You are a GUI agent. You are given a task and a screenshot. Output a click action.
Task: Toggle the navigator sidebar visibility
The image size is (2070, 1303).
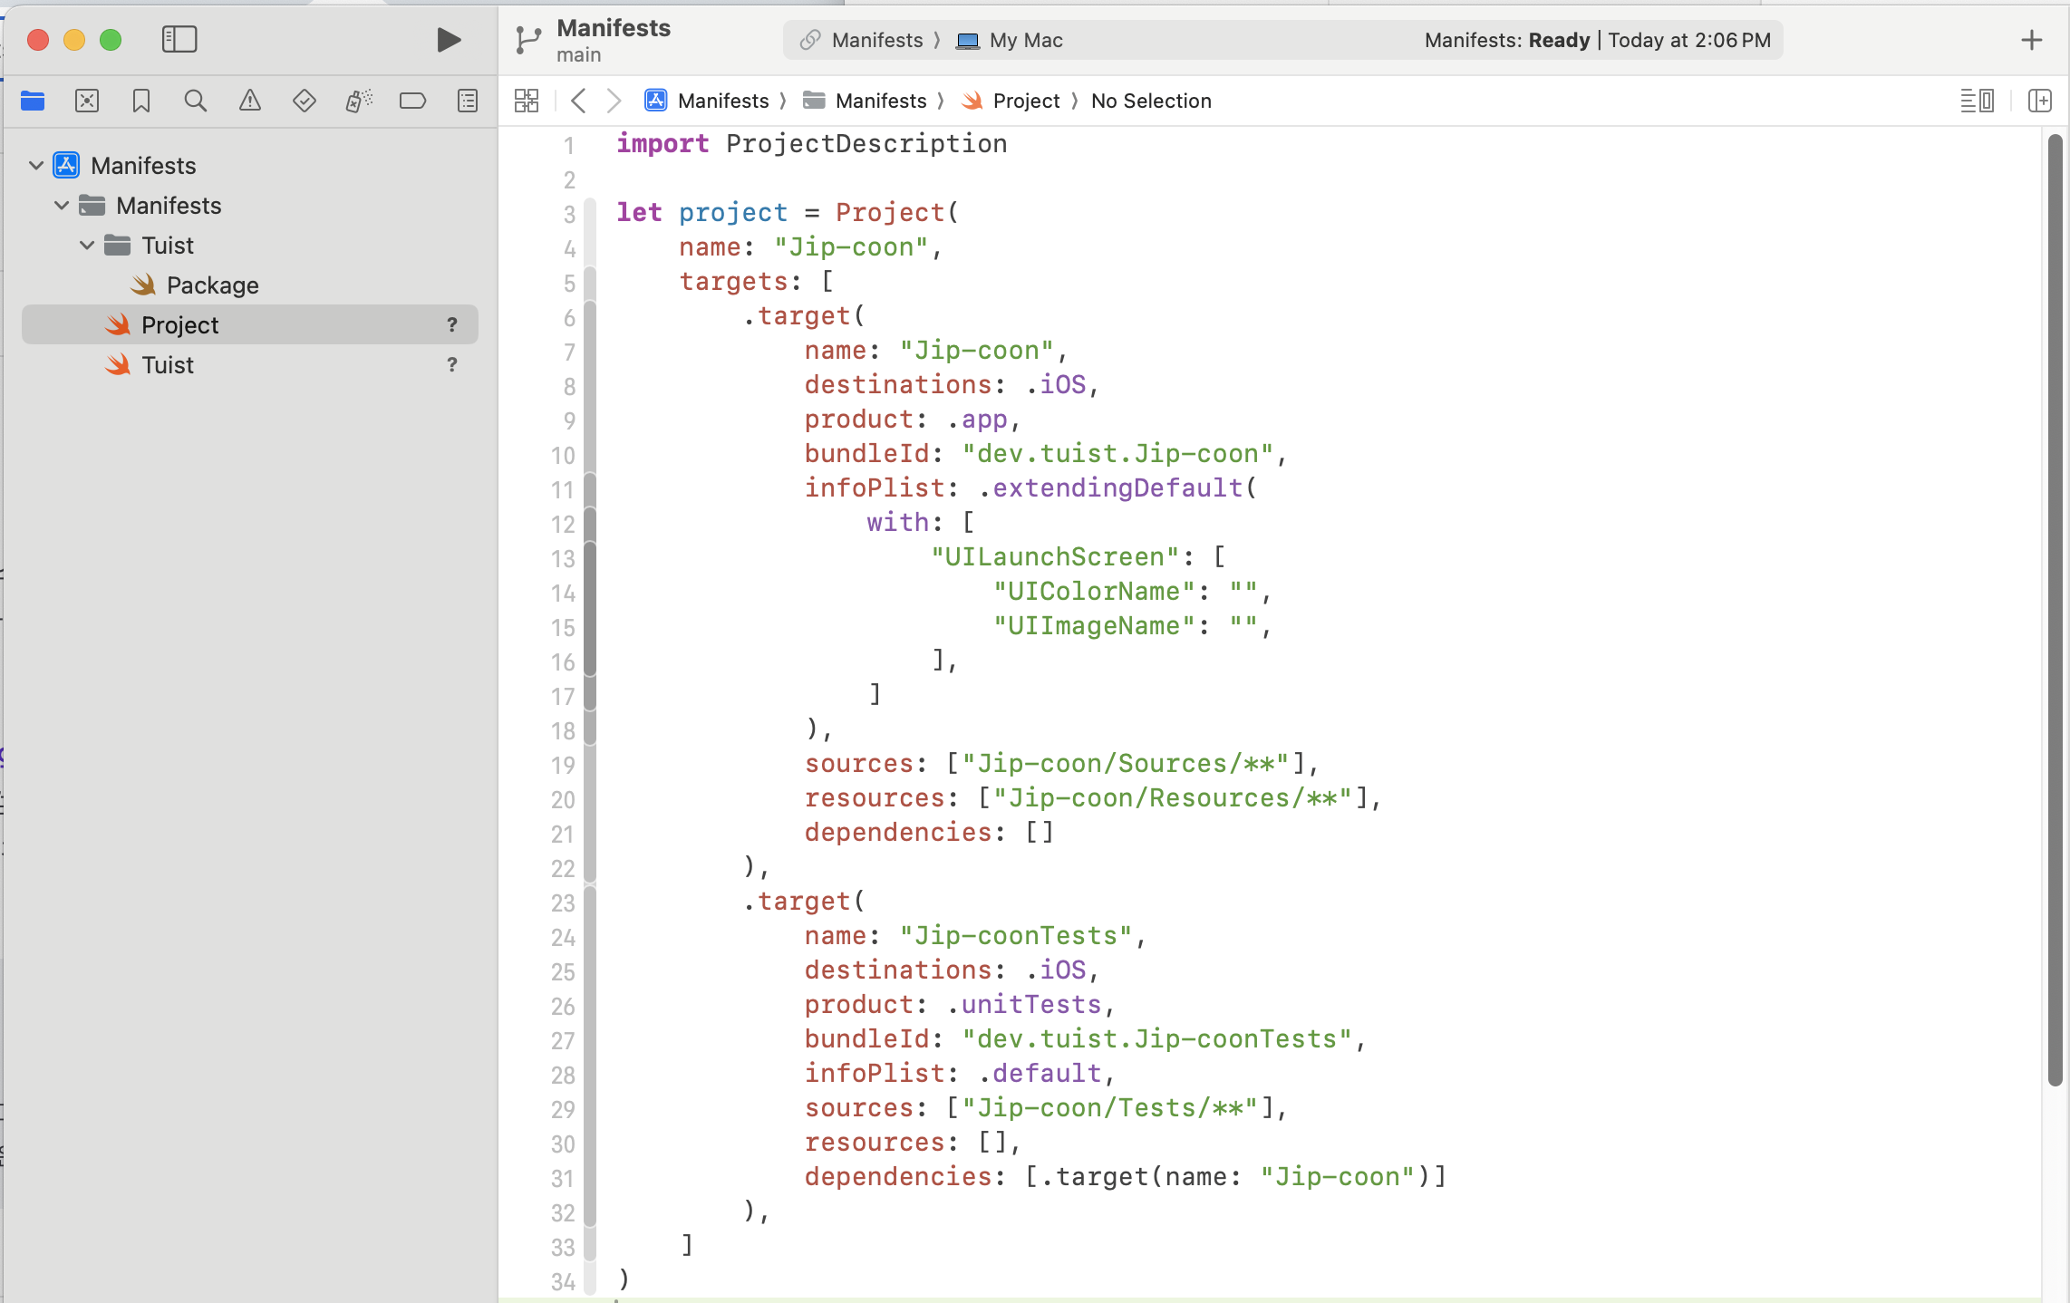click(x=179, y=40)
